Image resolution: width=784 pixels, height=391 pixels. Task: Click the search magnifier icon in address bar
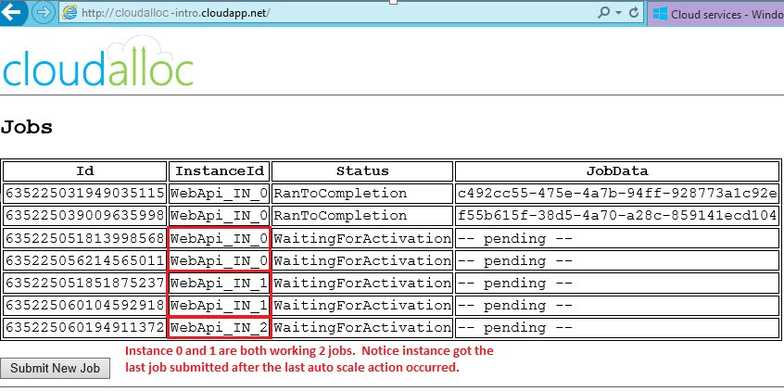(605, 13)
